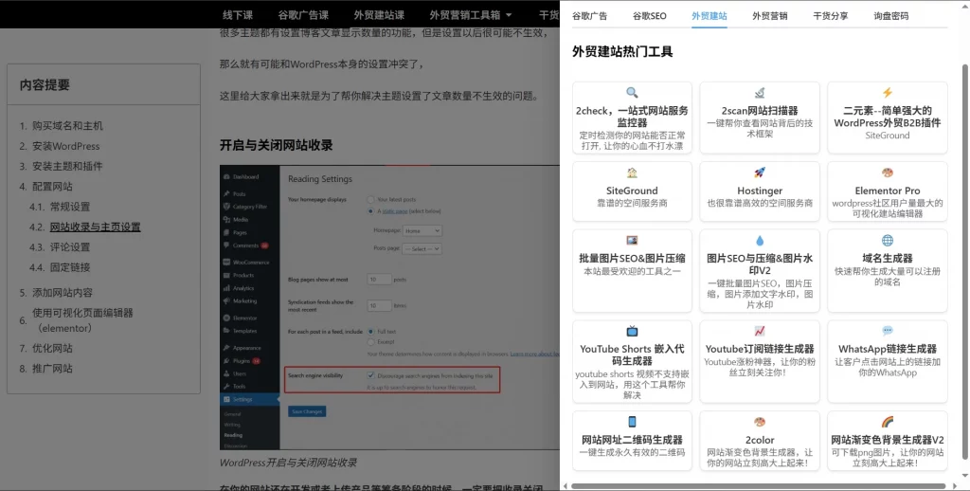Jump to 安装WordPress in outline
Viewport: 970px width, 491px height.
click(x=65, y=146)
